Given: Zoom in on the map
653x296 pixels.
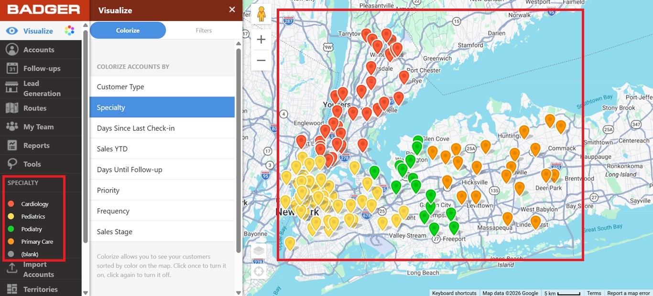Looking at the screenshot, I should click(x=261, y=40).
